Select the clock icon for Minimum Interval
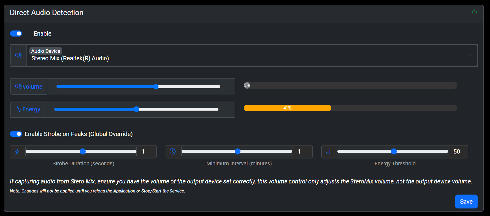This screenshot has width=490, height=216. (x=172, y=151)
